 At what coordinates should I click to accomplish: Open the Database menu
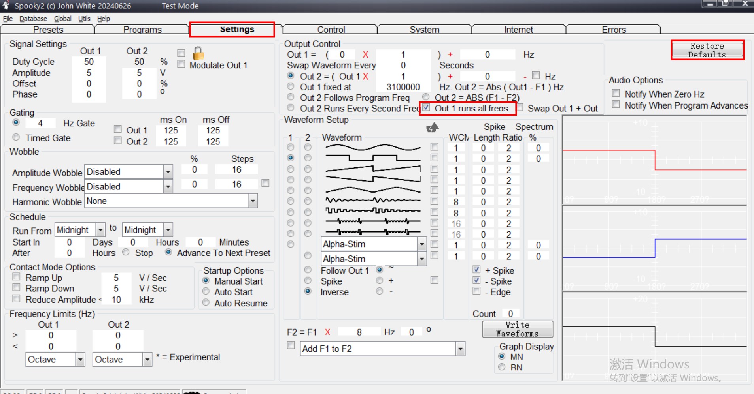point(33,19)
